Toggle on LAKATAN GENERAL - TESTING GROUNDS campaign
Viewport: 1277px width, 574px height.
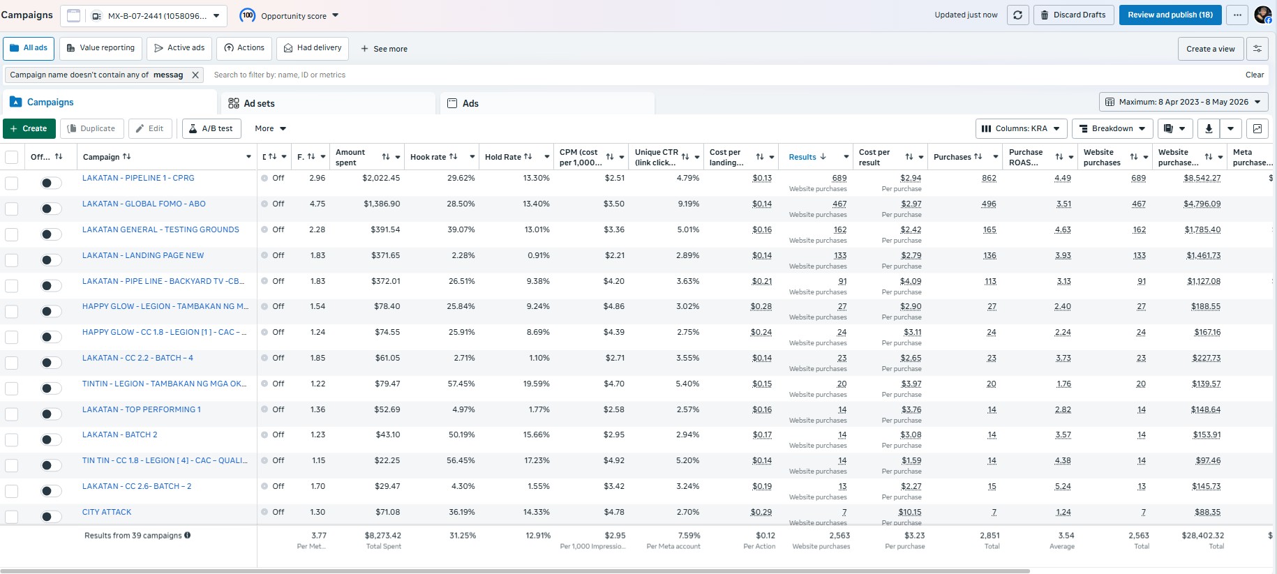tap(50, 234)
